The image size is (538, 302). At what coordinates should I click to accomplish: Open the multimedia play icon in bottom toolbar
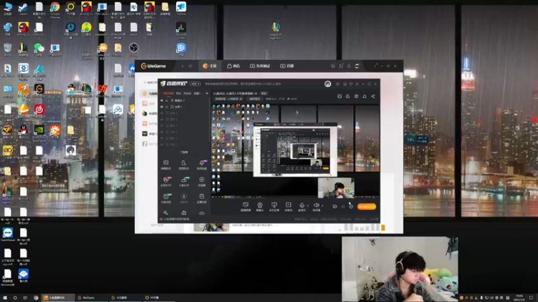[289, 205]
